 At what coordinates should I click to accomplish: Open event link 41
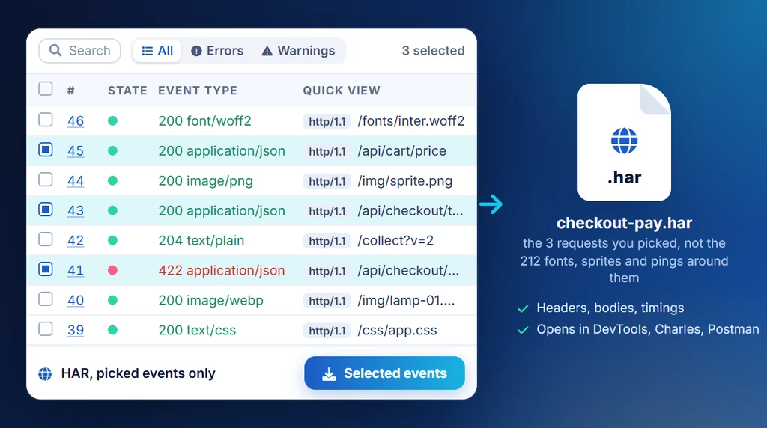(76, 270)
